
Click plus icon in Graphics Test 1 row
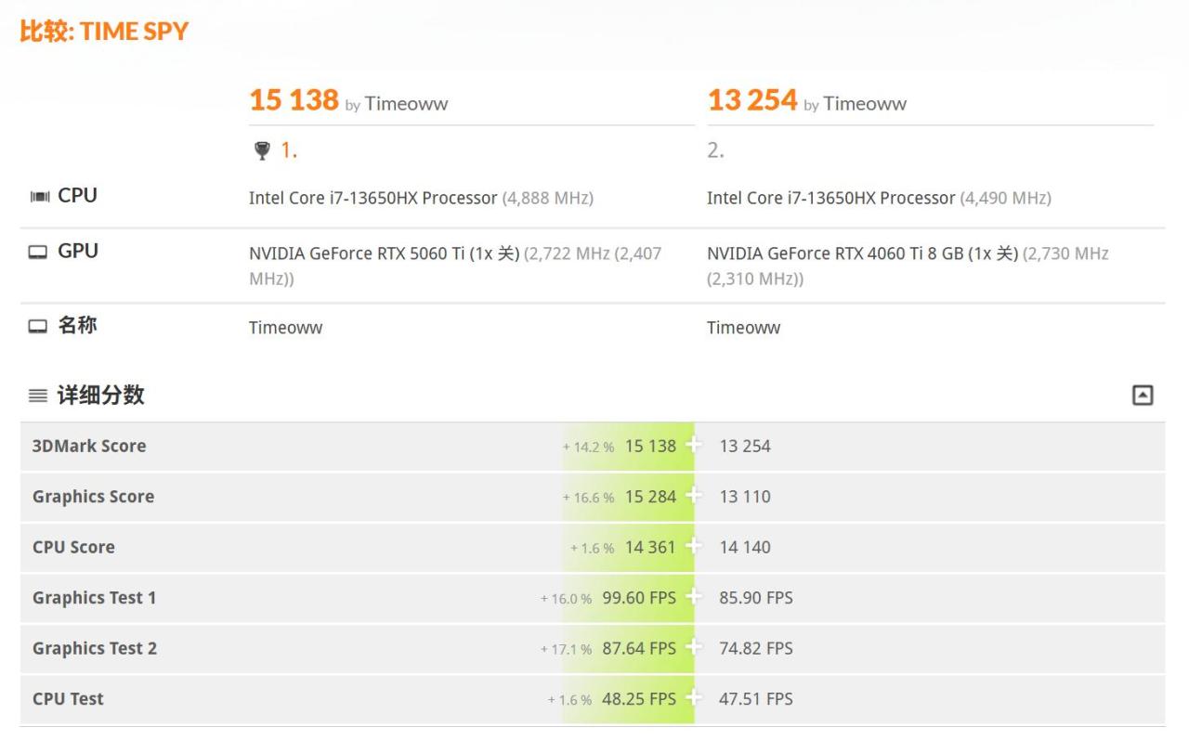pos(693,597)
